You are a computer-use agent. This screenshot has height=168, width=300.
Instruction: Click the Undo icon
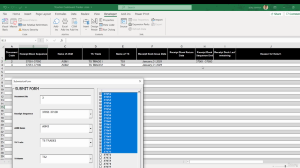tap(5, 7)
